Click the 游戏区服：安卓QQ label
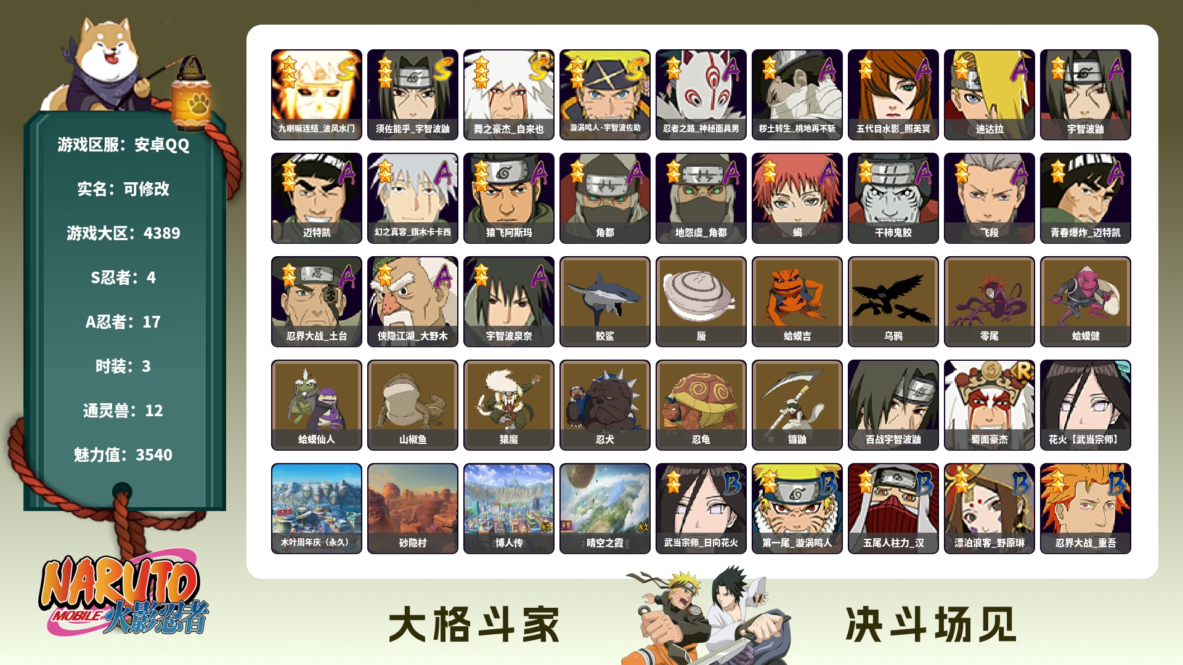This screenshot has height=665, width=1183. click(x=123, y=145)
